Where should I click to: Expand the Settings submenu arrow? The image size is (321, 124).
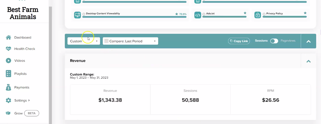[29, 100]
